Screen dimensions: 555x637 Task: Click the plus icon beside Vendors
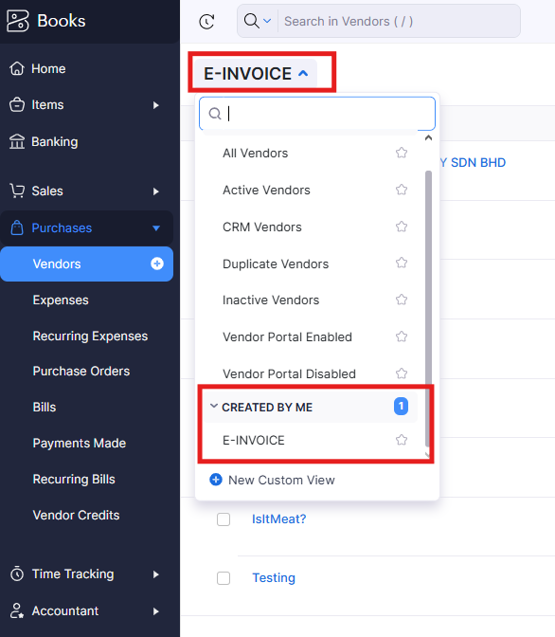156,264
